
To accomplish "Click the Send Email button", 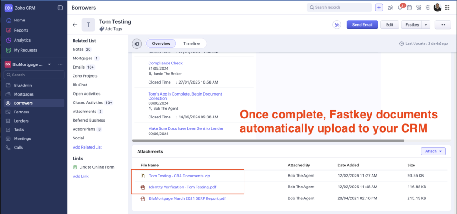I will click(362, 25).
